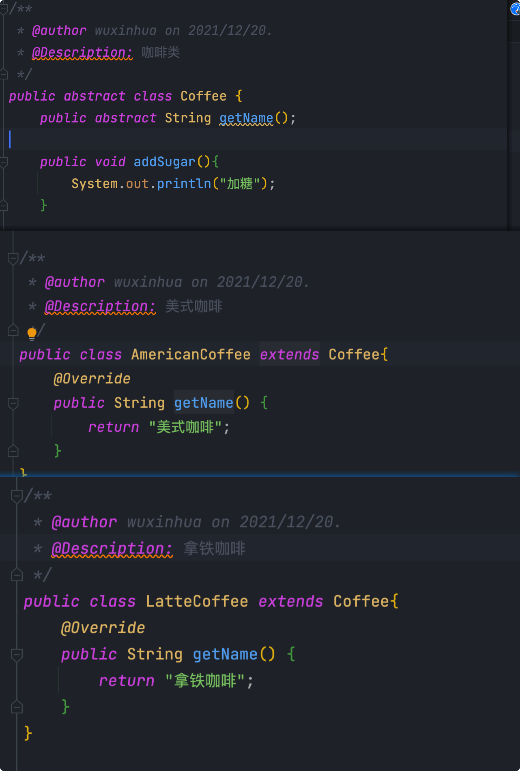
Task: Collapse the Coffee class Javadoc comment end marker
Action: point(4,74)
